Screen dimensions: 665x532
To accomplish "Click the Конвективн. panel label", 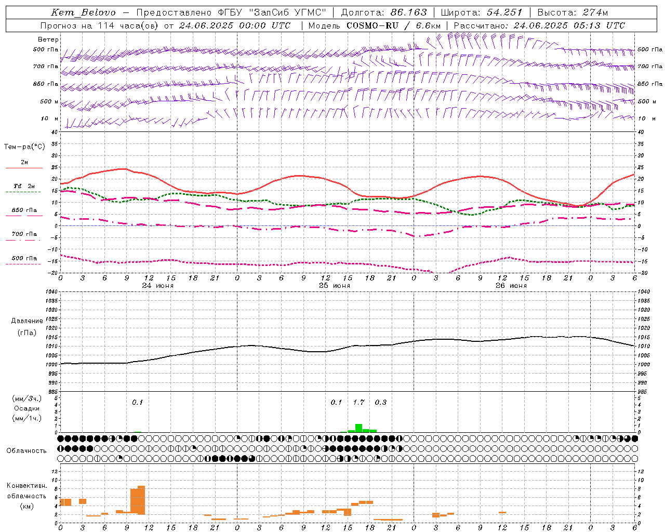I will pyautogui.click(x=27, y=486).
